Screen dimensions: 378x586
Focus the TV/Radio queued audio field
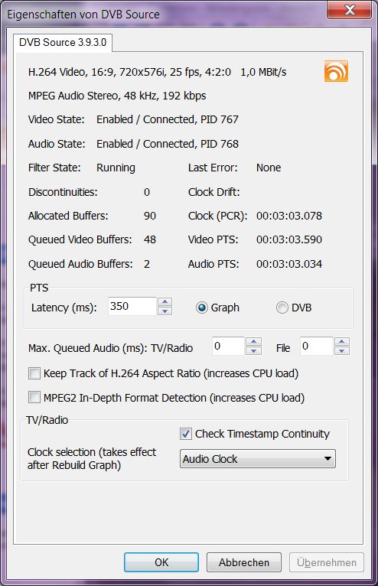coord(228,346)
